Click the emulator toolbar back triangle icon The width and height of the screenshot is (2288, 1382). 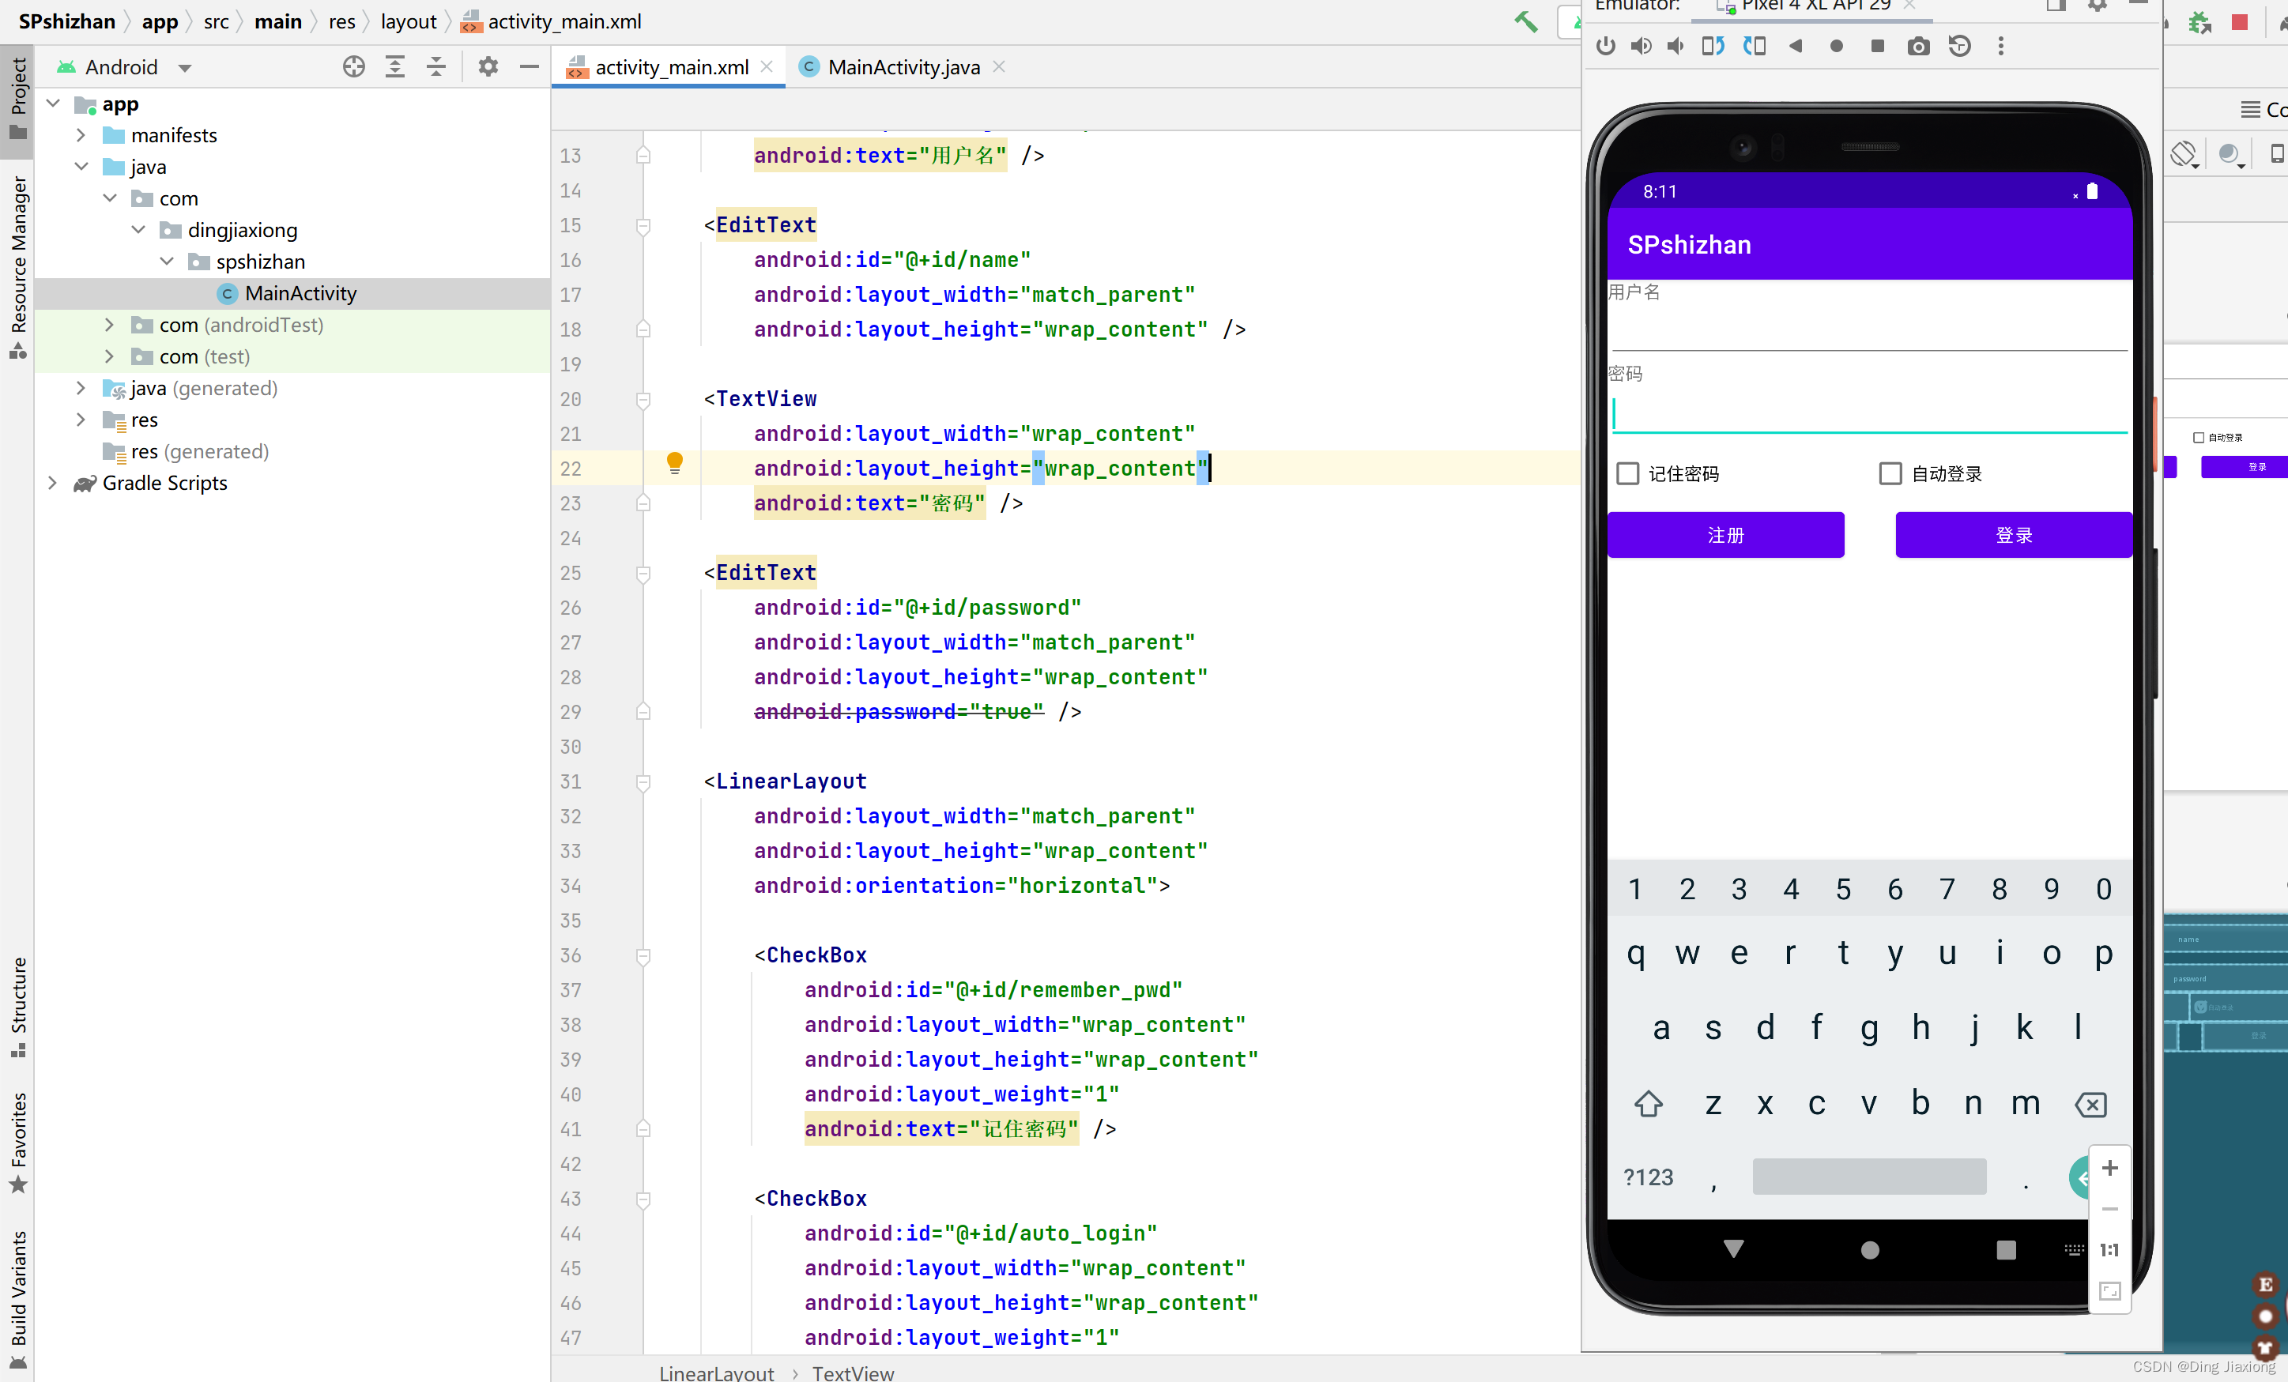pyautogui.click(x=1796, y=47)
